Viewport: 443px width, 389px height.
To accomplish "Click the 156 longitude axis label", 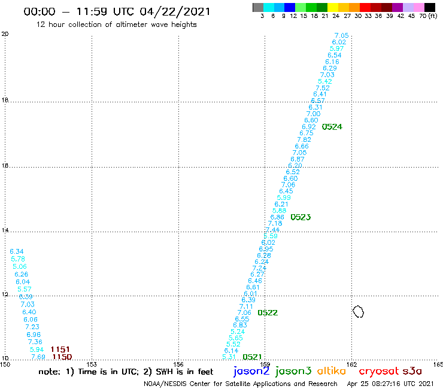I will [178, 364].
